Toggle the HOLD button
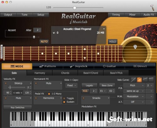The height and width of the screenshot is (128, 157). 112,42
